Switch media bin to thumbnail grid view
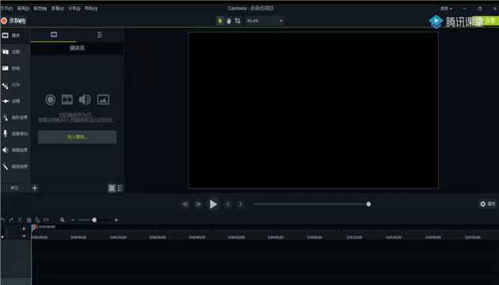 tap(112, 188)
